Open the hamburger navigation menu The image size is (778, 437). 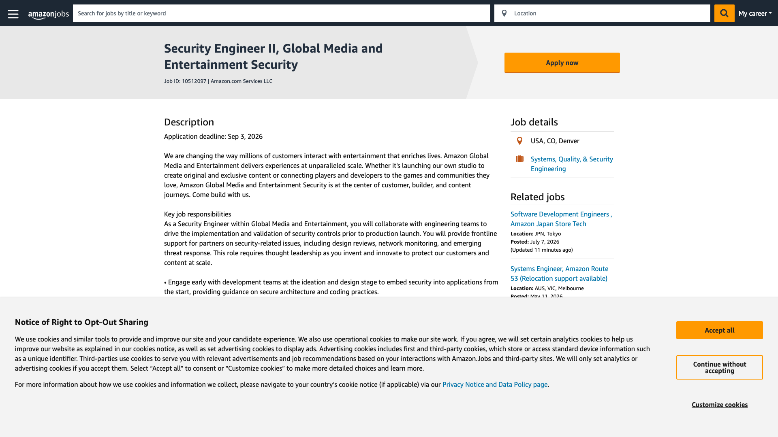pyautogui.click(x=13, y=14)
